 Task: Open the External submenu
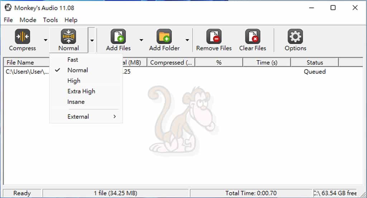pyautogui.click(x=86, y=116)
